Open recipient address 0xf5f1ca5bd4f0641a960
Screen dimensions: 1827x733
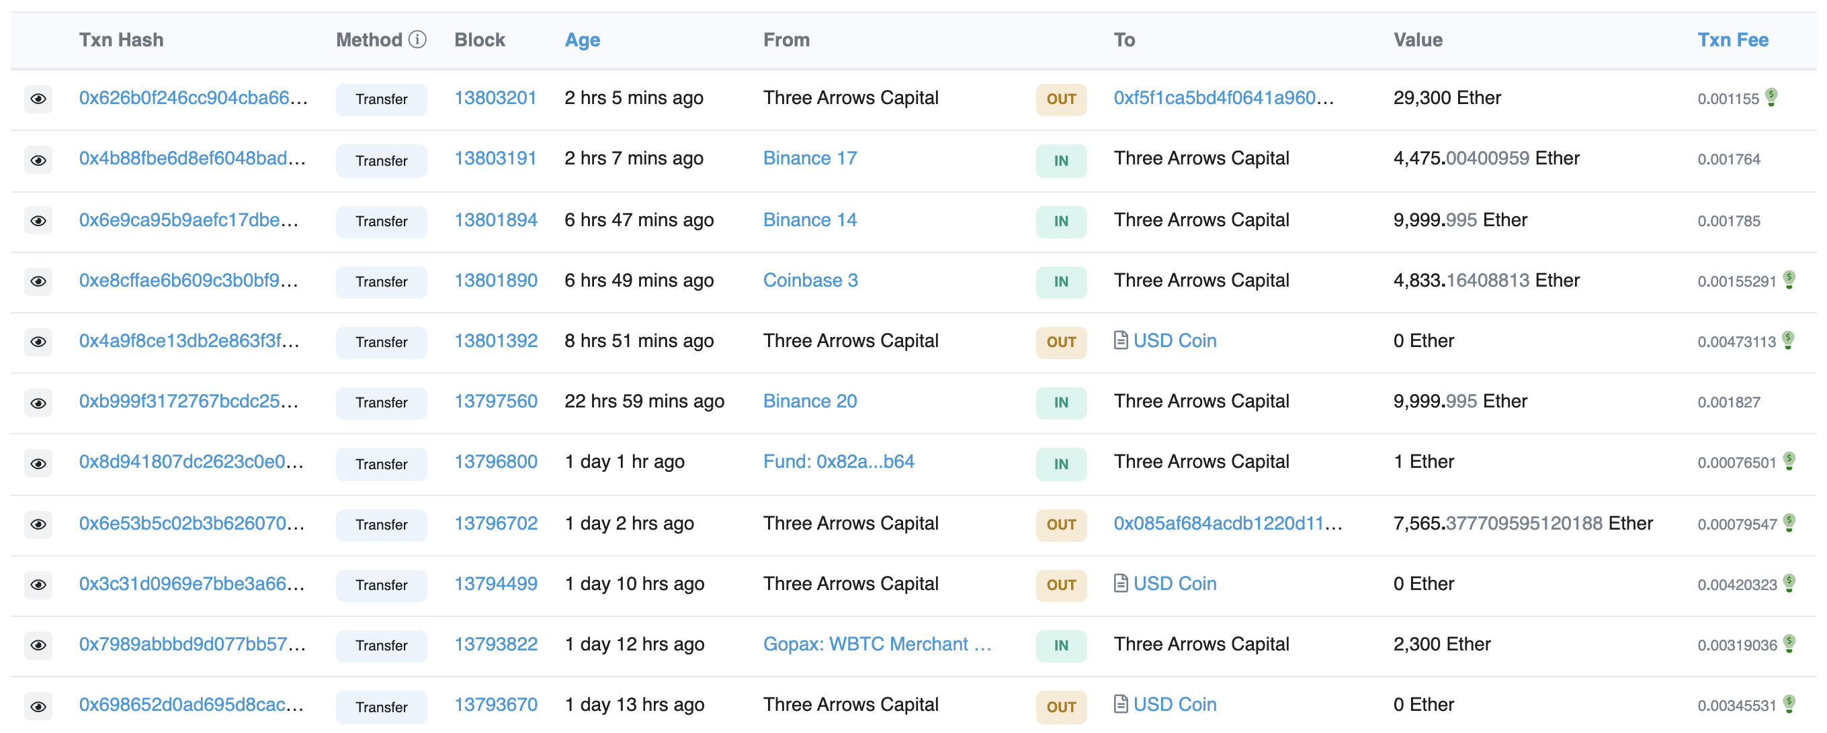1223,98
